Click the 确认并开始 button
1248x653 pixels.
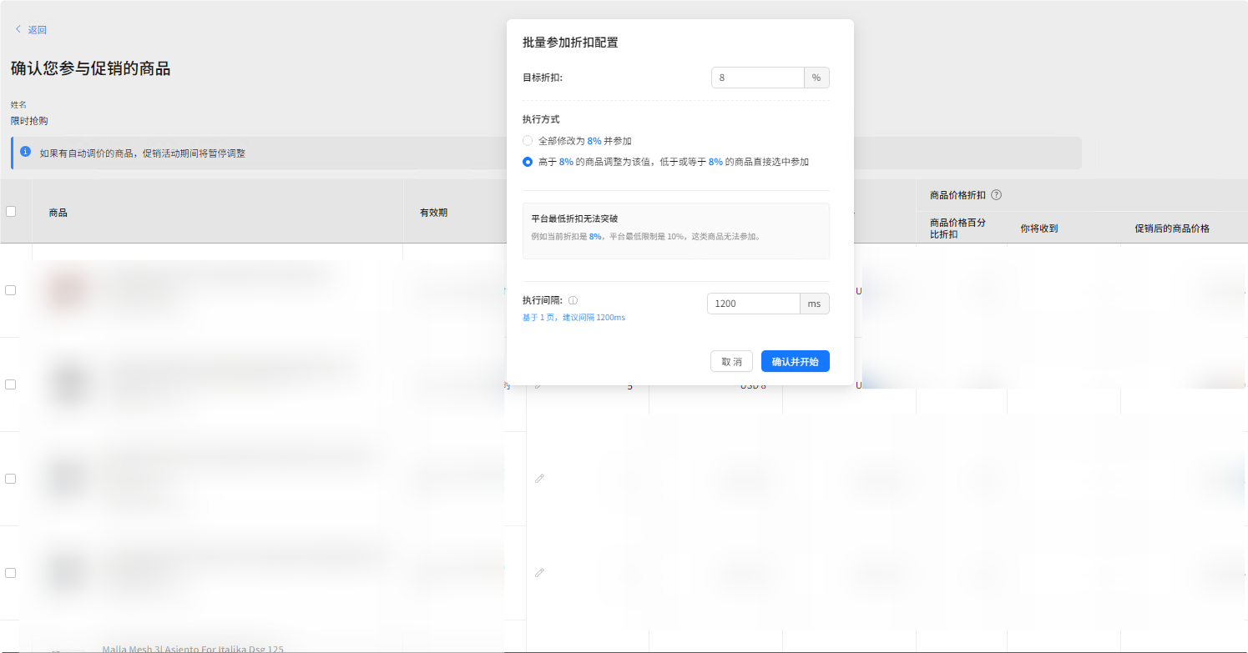click(x=795, y=361)
